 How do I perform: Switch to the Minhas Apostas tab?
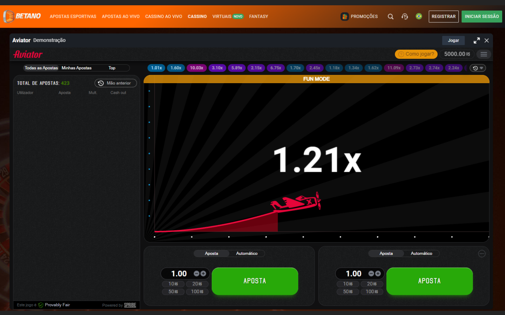click(x=76, y=68)
